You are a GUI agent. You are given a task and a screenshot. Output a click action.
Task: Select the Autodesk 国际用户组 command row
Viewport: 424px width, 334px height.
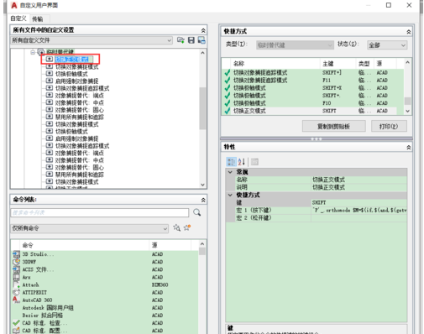coord(104,308)
